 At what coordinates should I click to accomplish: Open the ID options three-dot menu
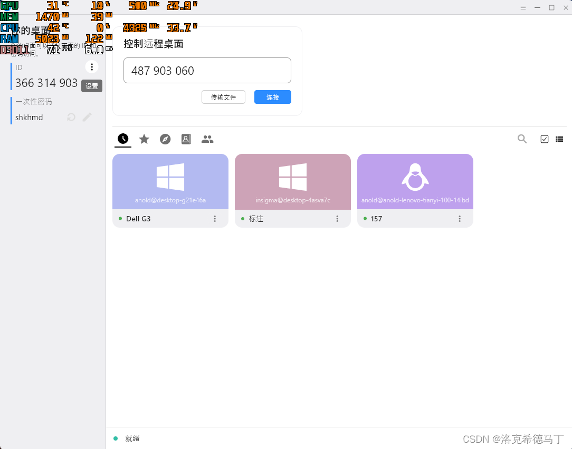coord(92,67)
